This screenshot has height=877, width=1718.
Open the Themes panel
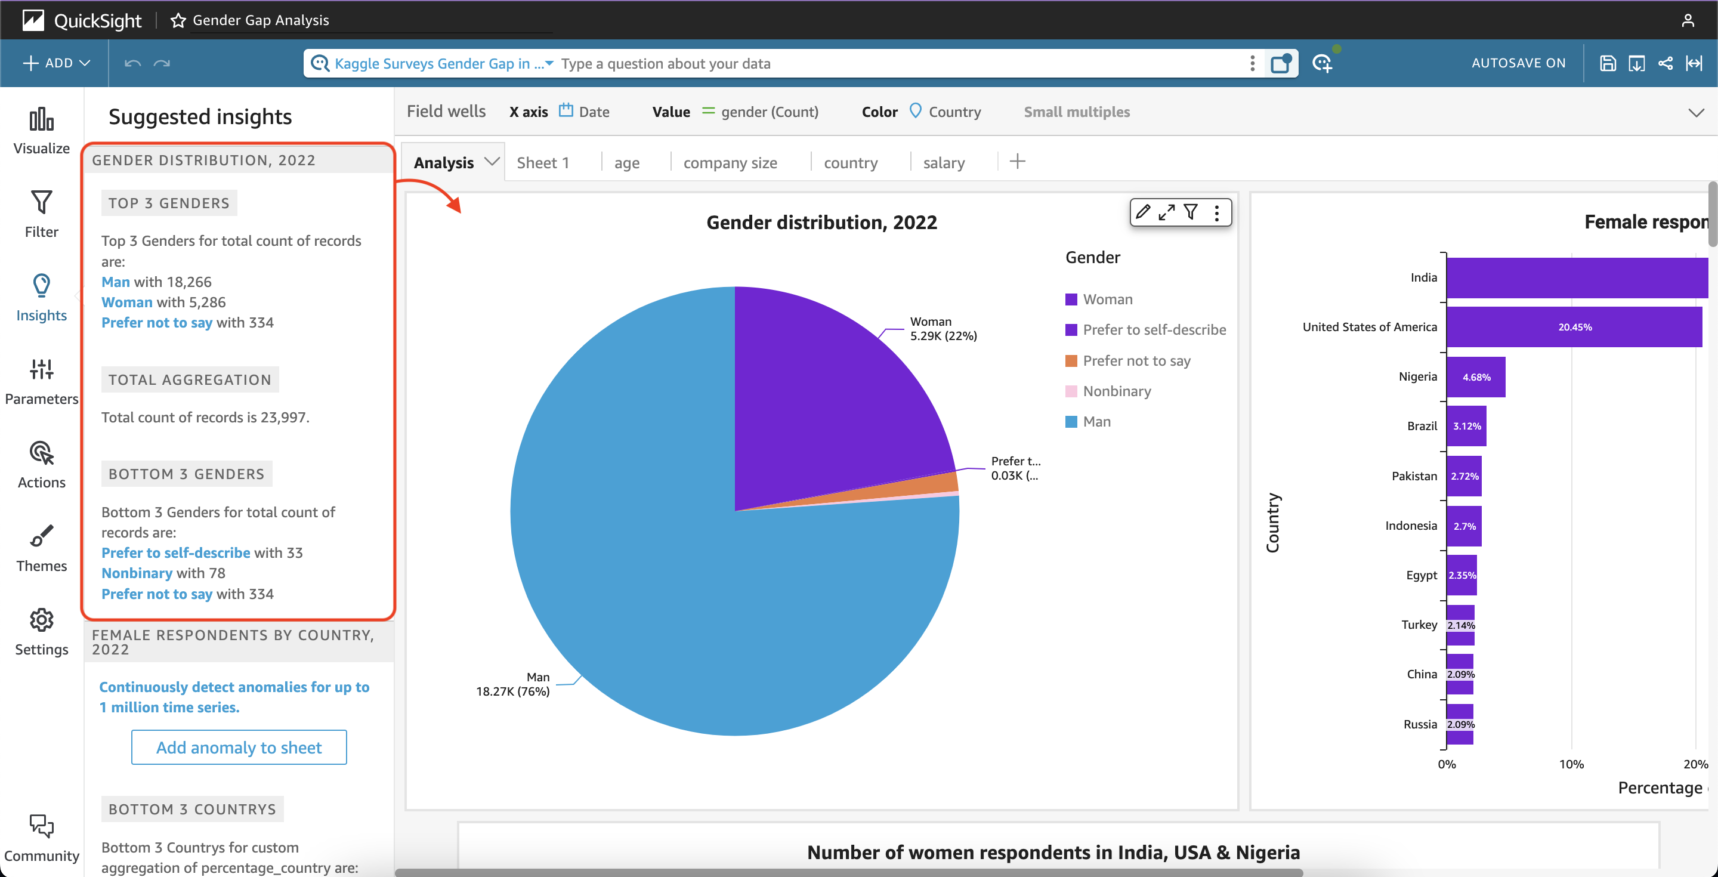[41, 548]
